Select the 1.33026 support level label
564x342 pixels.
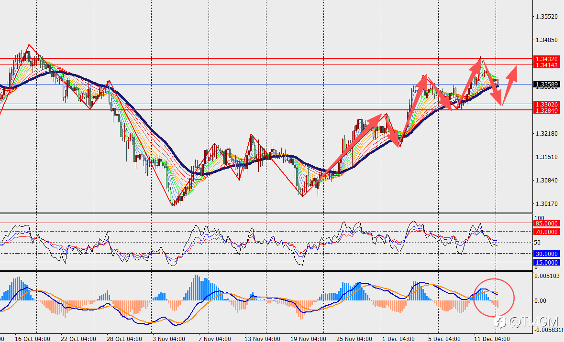coord(546,104)
